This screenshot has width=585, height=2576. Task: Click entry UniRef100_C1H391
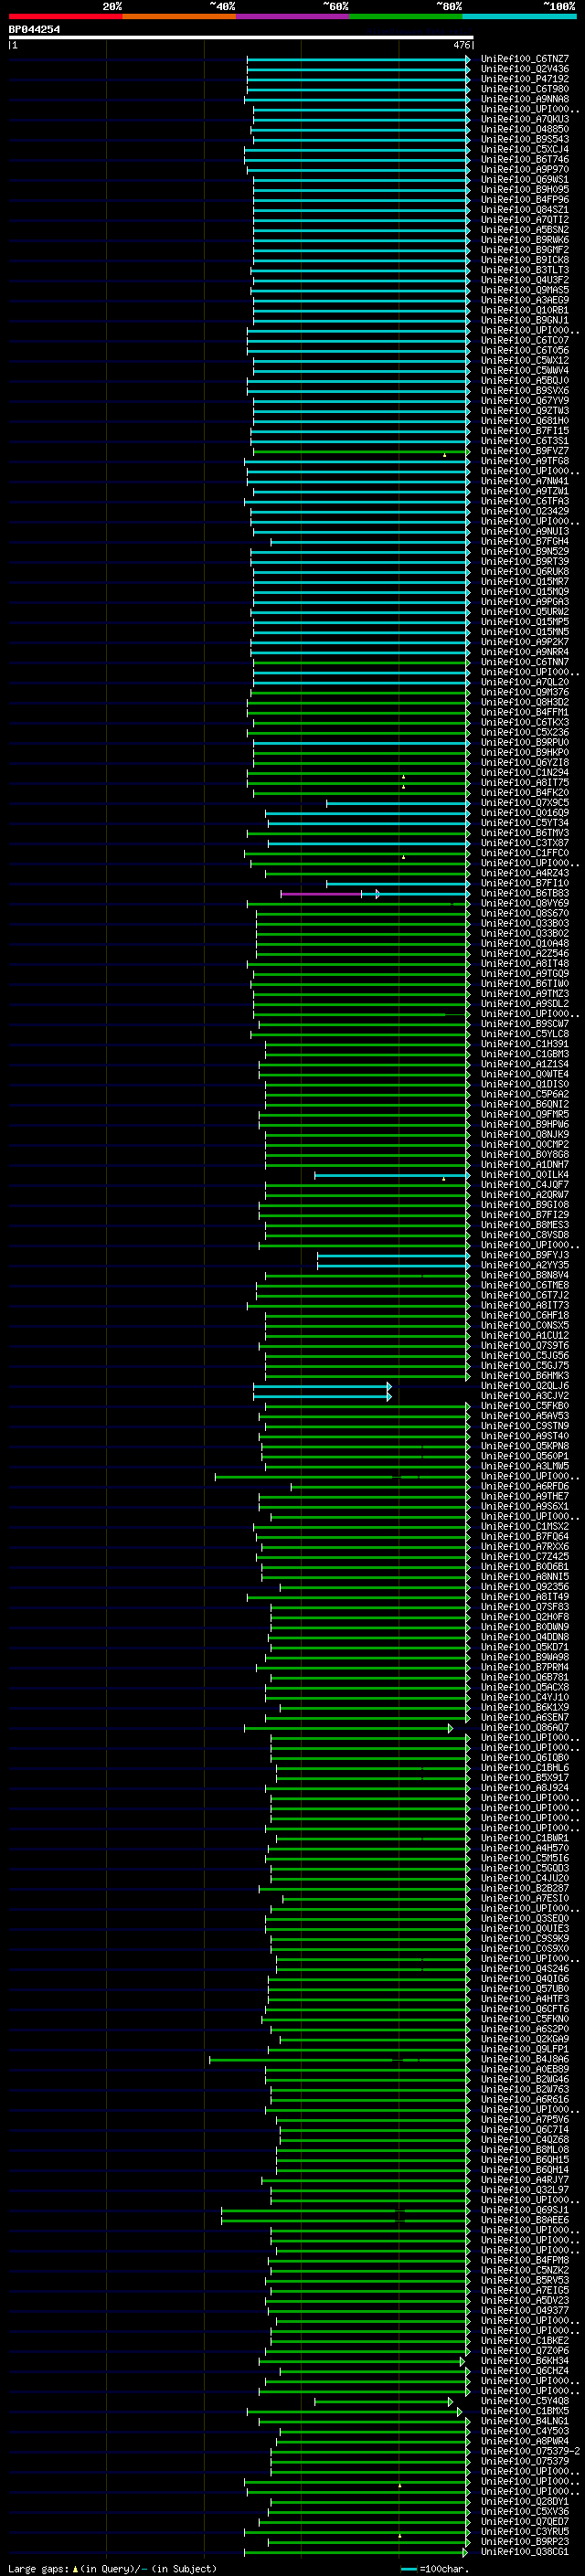pos(524,1044)
